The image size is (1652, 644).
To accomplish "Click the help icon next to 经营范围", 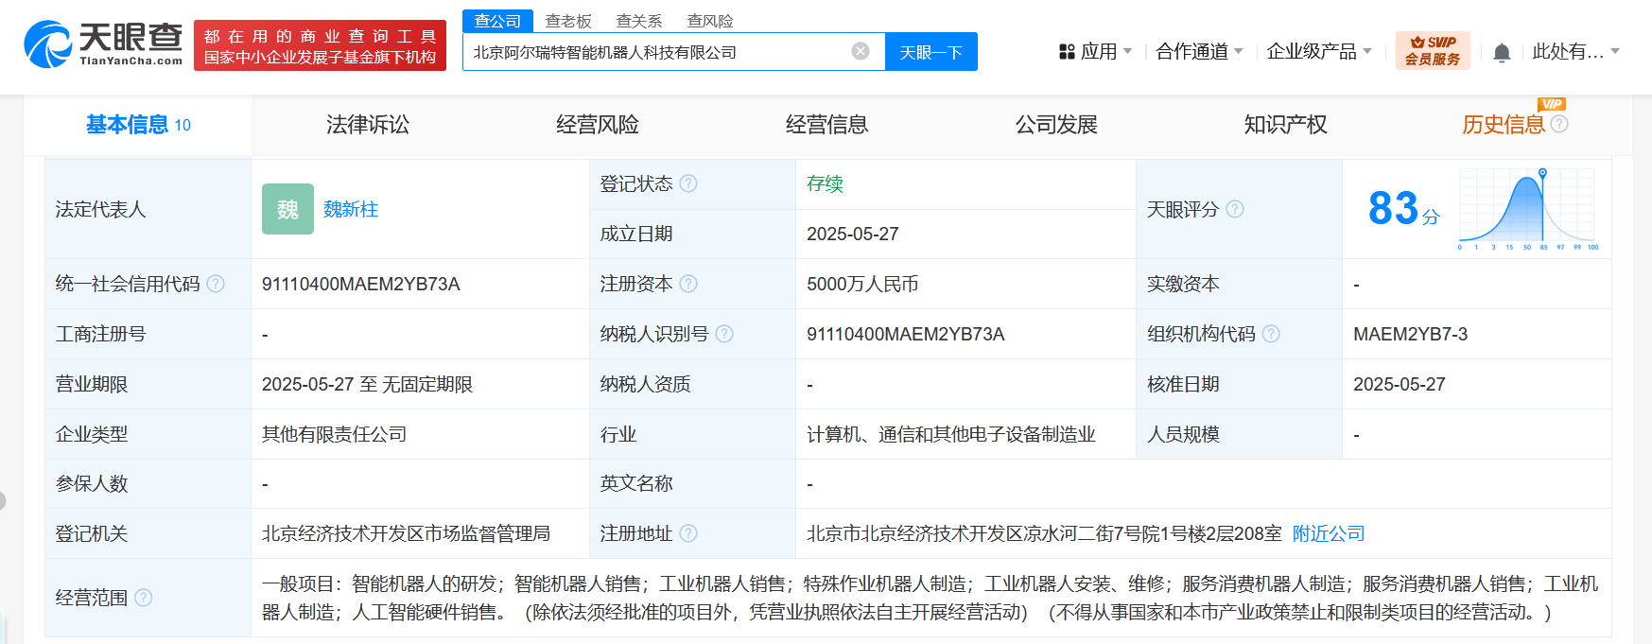I will [x=144, y=598].
